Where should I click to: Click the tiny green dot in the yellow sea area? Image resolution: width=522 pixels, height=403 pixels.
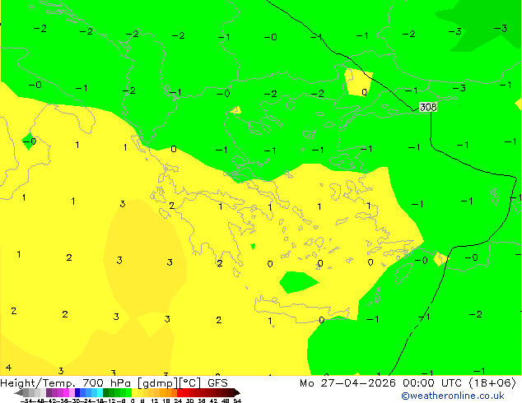point(253,247)
